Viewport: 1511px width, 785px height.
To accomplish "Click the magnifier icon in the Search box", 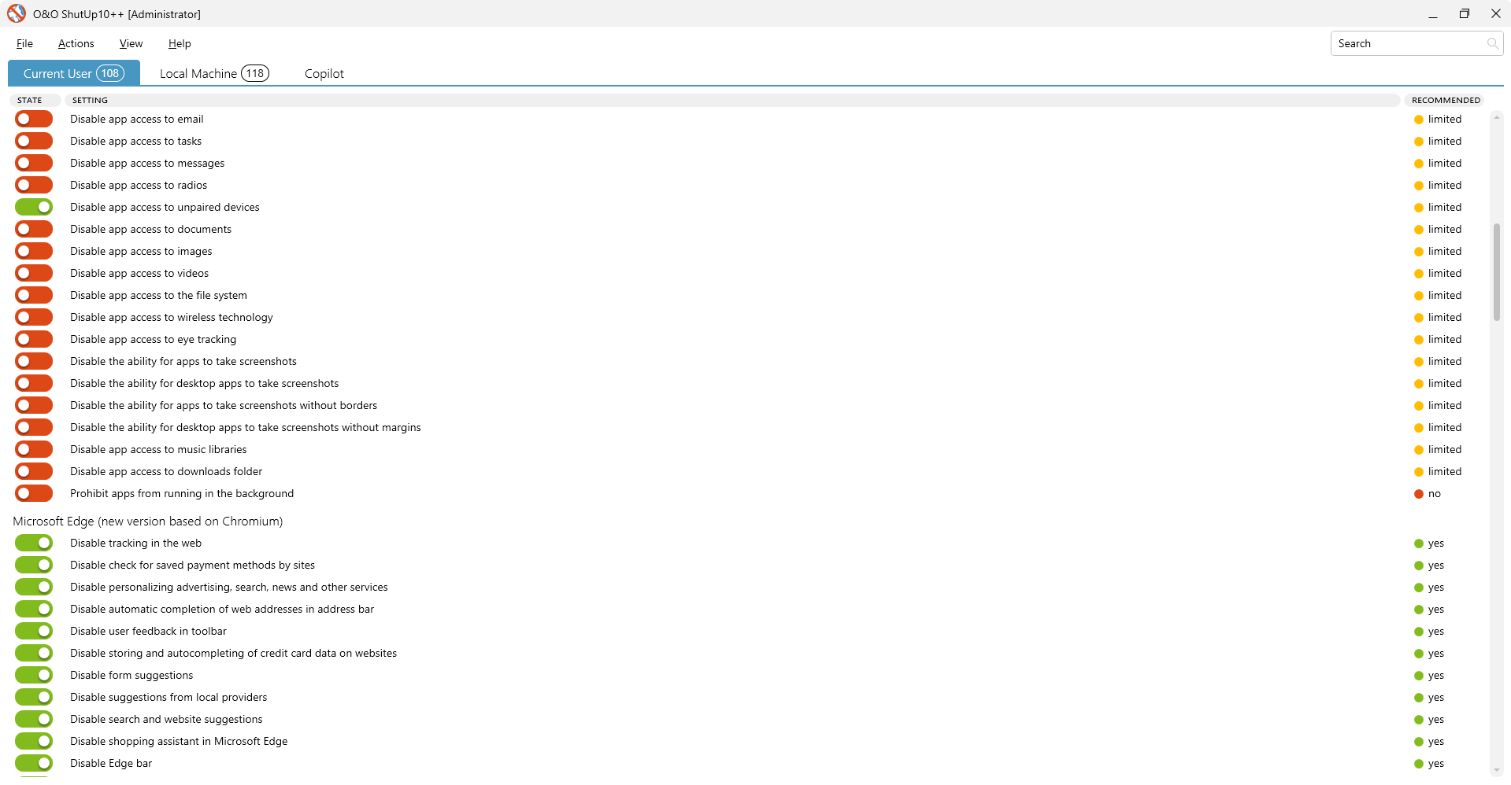I will click(1492, 43).
